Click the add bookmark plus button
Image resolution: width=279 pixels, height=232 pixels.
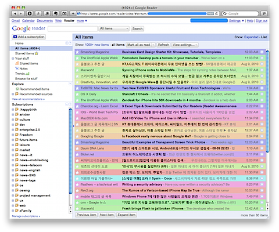pyautogui.click(x=73, y=13)
